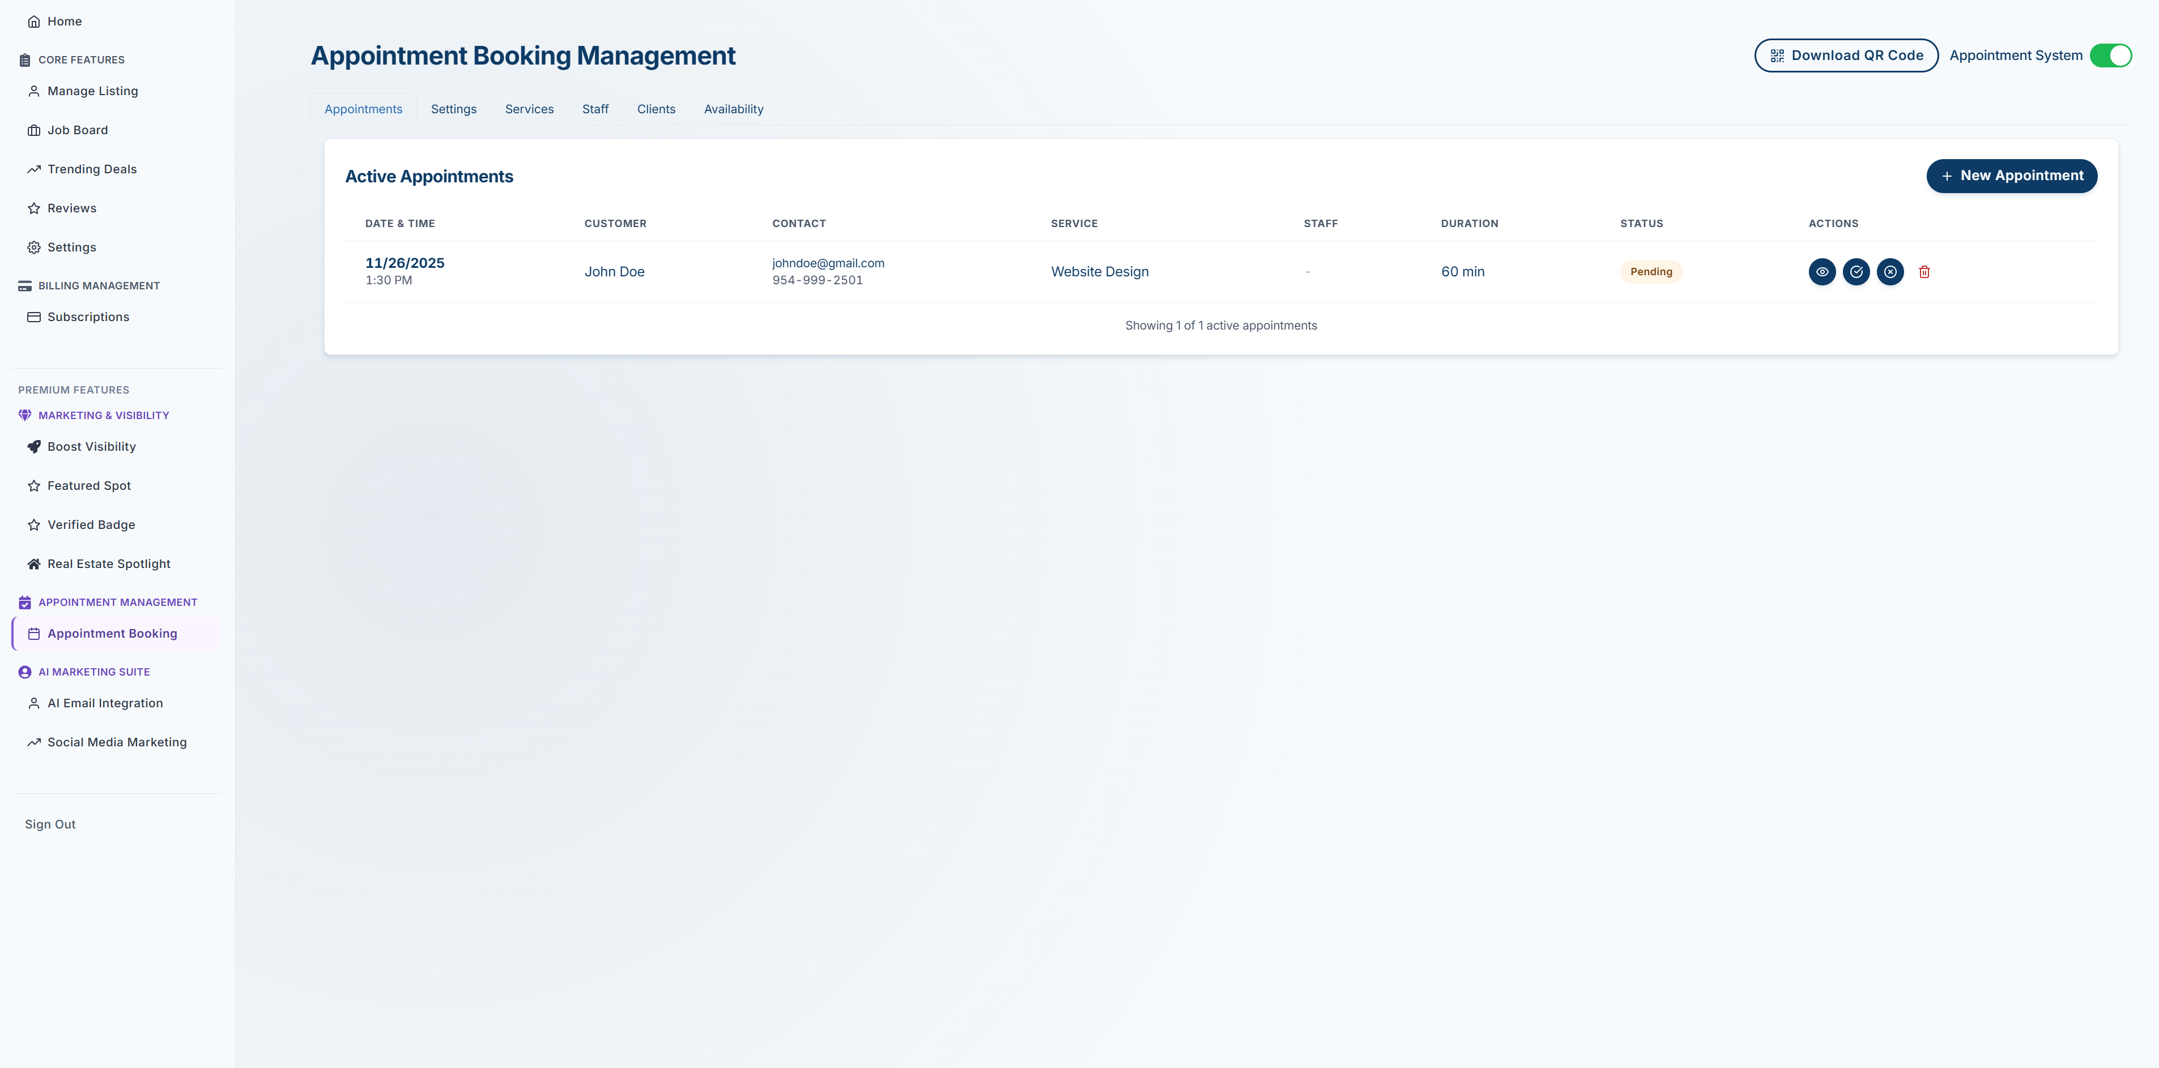Delete appointment using red trash icon
The height and width of the screenshot is (1068, 2159).
[x=1924, y=271]
